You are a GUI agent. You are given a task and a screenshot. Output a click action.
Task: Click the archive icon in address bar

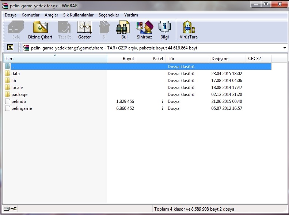(26, 48)
